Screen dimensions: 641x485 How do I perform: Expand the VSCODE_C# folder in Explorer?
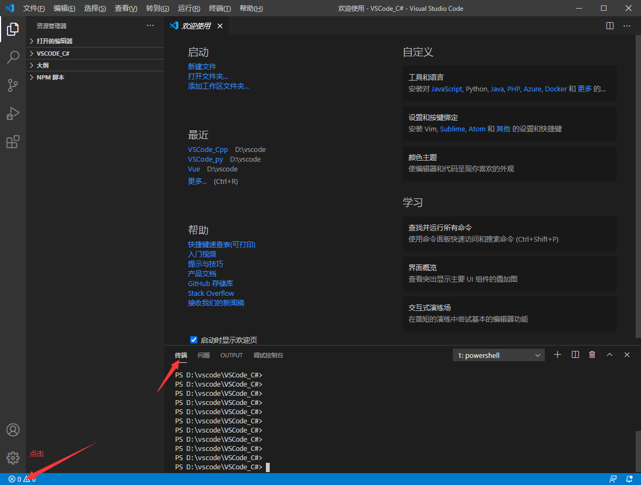click(x=52, y=53)
